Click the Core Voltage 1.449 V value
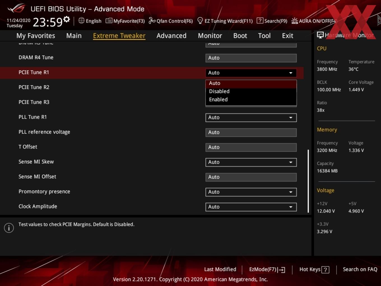381x286 pixels. pos(356,90)
